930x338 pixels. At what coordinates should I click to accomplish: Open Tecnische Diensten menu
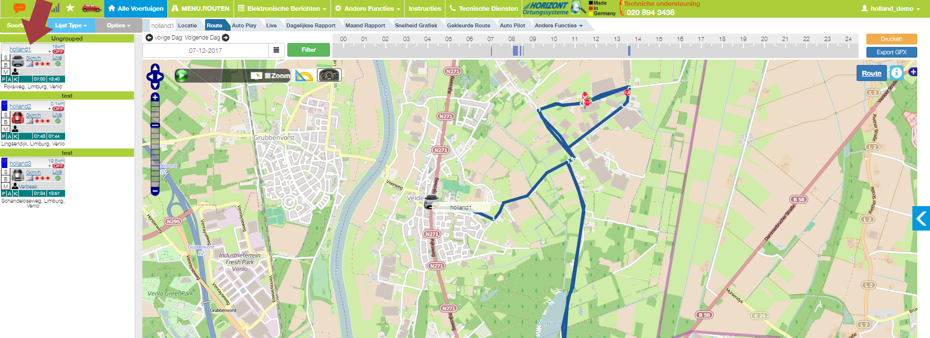click(x=483, y=8)
